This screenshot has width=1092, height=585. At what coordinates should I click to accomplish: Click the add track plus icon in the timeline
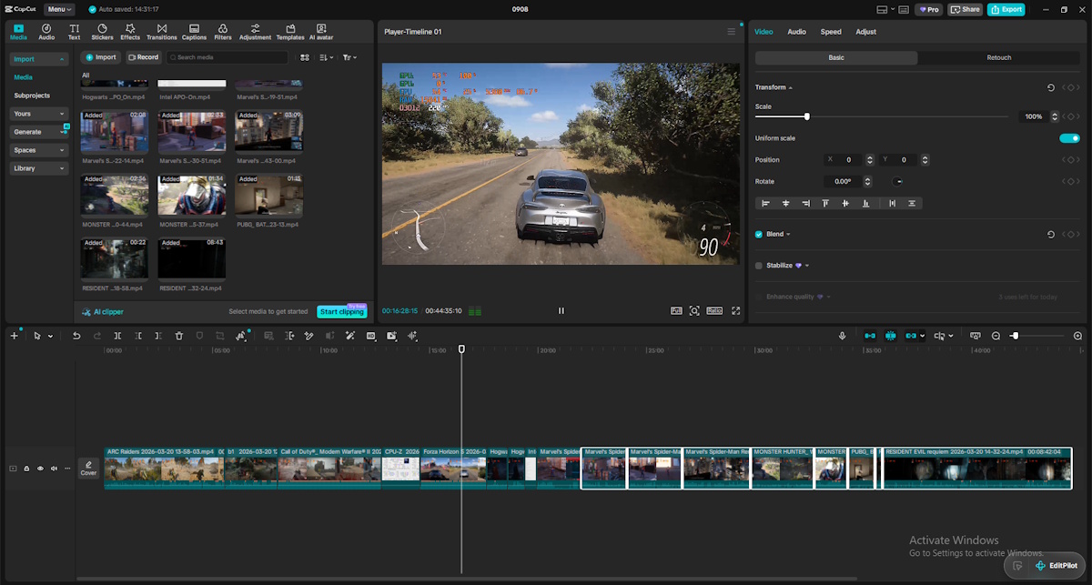[x=14, y=336]
